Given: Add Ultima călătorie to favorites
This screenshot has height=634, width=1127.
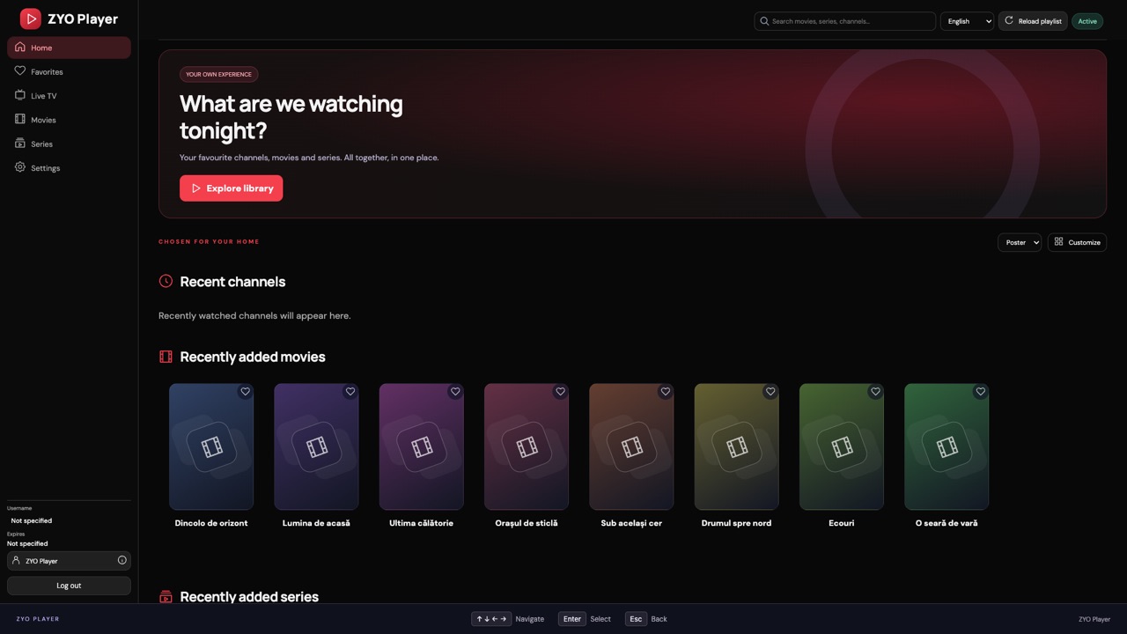Looking at the screenshot, I should click(455, 392).
